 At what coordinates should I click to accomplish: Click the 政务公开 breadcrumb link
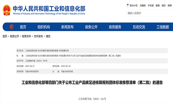(x=14, y=36)
